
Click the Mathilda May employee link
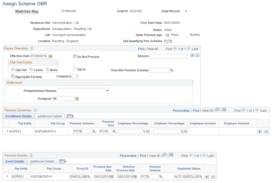[27, 11]
